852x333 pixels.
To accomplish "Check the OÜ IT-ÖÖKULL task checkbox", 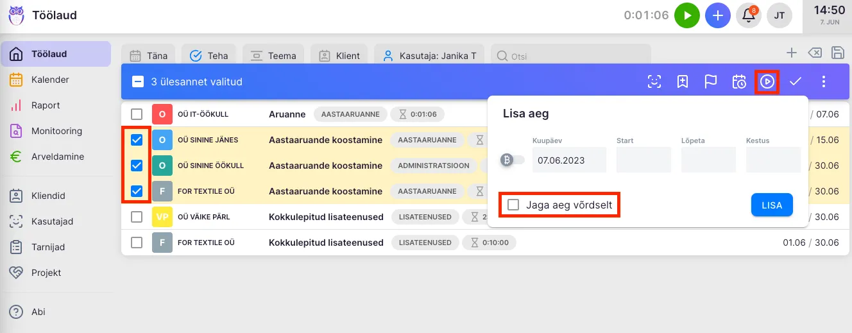I will (137, 114).
